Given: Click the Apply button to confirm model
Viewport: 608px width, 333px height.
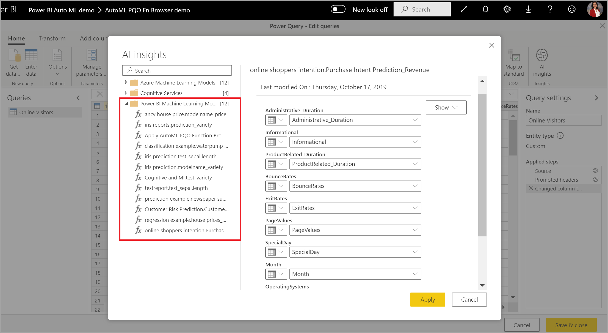Looking at the screenshot, I should pos(428,299).
